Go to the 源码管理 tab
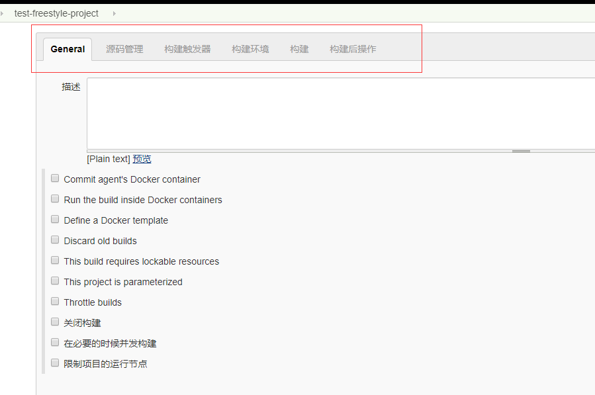 [x=124, y=49]
